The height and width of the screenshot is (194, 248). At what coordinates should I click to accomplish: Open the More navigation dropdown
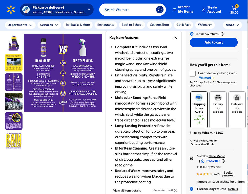click(232, 25)
